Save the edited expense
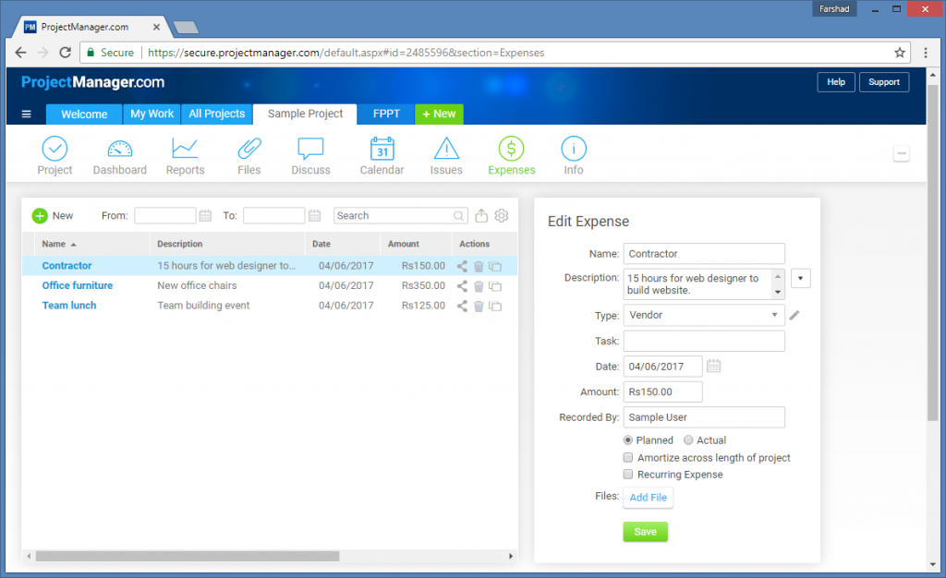 click(645, 531)
